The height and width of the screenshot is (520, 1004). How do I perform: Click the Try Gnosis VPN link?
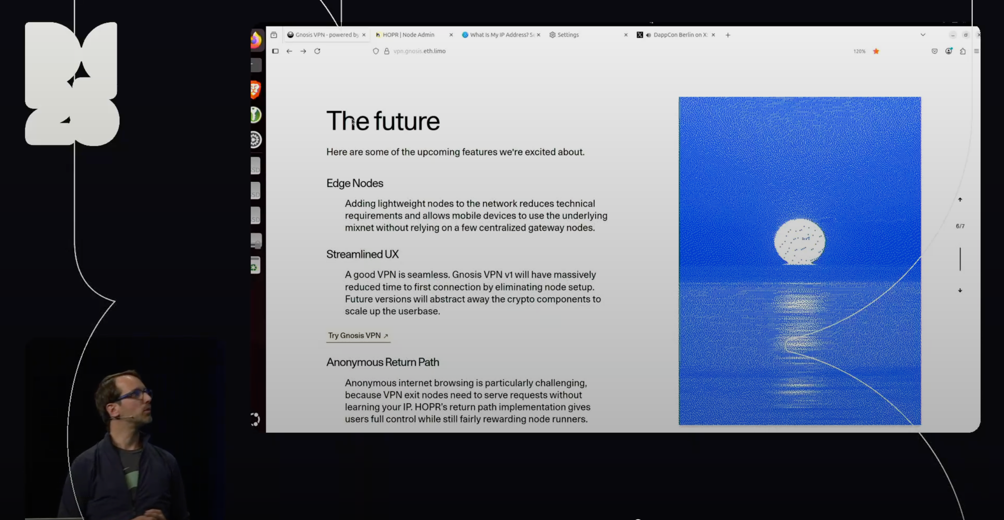click(x=358, y=336)
